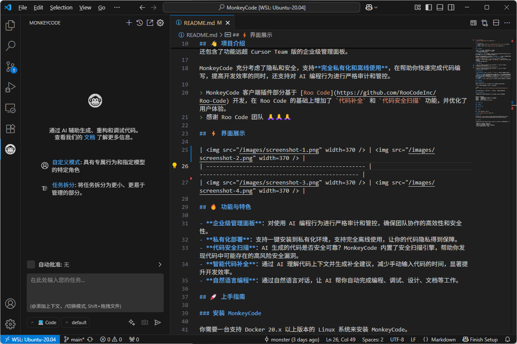Enable the 自动批准 checkbox

[31, 264]
